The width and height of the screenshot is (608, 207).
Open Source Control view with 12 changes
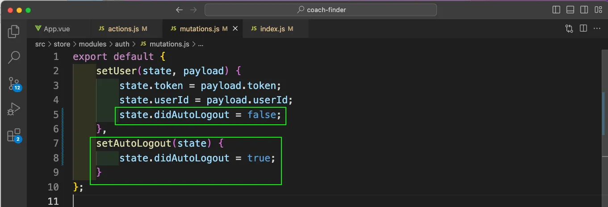coord(14,83)
